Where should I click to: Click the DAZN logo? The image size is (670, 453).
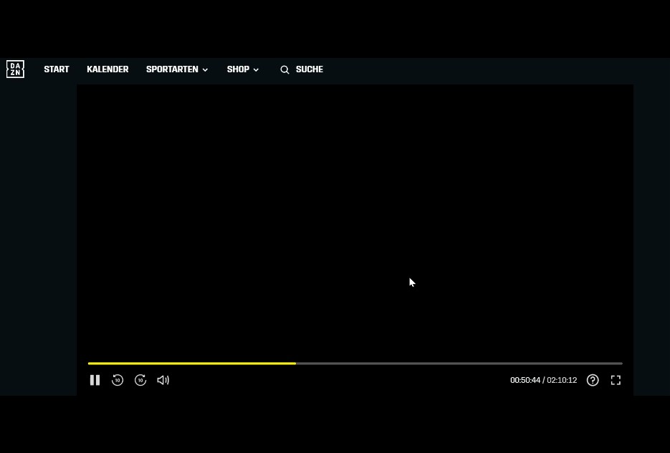[x=15, y=69]
